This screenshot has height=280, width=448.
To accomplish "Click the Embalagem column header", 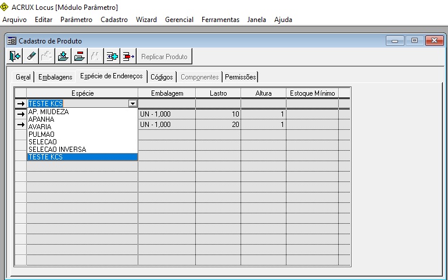I will 167,93.
